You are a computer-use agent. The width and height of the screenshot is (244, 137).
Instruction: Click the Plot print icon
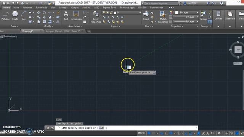coord(22,3)
